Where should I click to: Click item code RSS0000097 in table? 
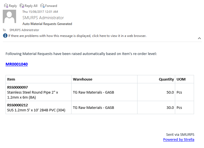17,87
